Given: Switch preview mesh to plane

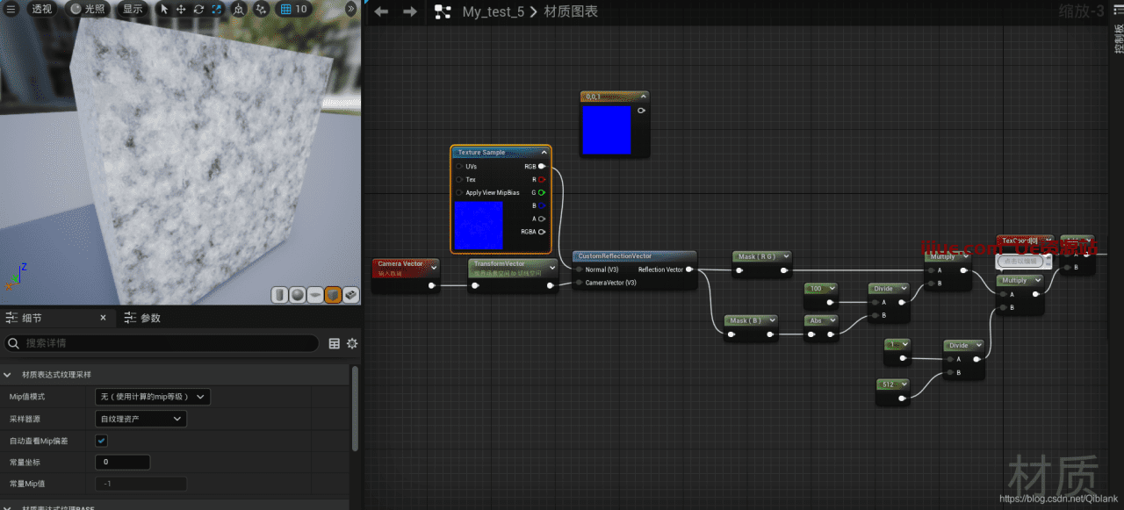Looking at the screenshot, I should 315,295.
